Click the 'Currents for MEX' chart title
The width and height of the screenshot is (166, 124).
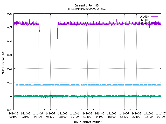87,5
